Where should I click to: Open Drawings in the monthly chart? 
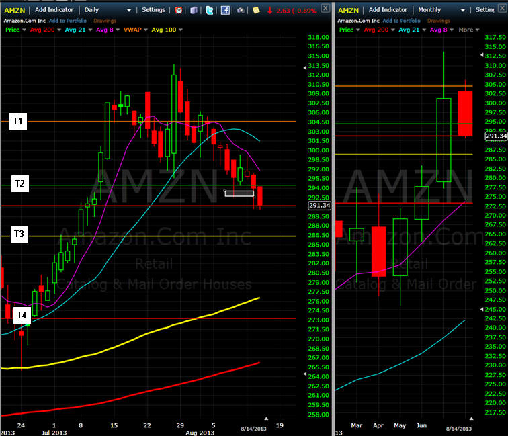coord(439,21)
